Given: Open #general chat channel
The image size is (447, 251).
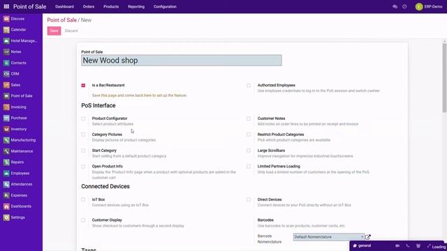Looking at the screenshot, I should 362,245.
